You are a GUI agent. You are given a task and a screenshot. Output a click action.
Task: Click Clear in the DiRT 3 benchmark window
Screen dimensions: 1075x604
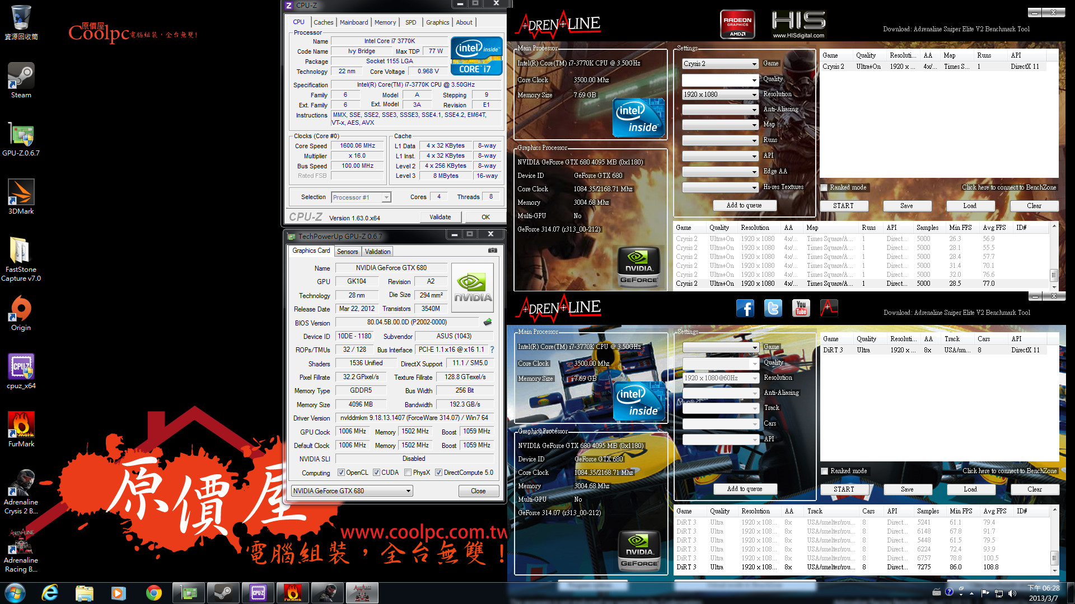pyautogui.click(x=1035, y=489)
